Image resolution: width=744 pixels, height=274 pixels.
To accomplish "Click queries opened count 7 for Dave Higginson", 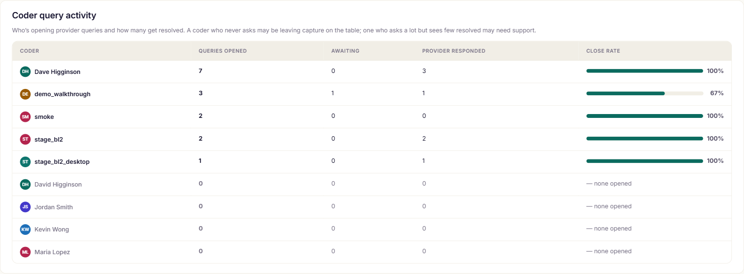I will [x=200, y=71].
